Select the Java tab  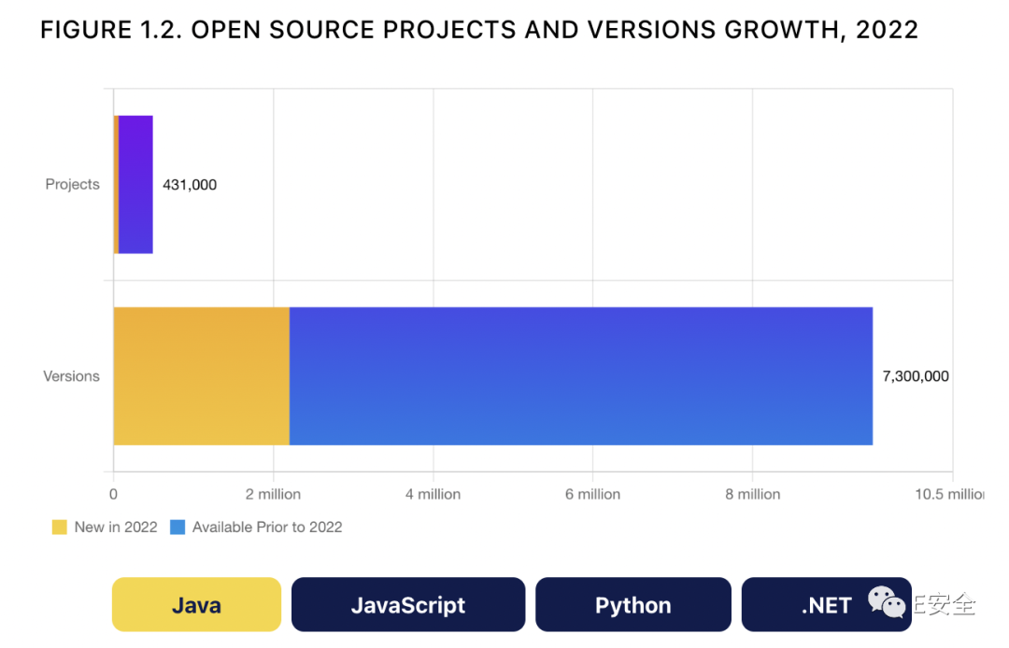pos(196,605)
